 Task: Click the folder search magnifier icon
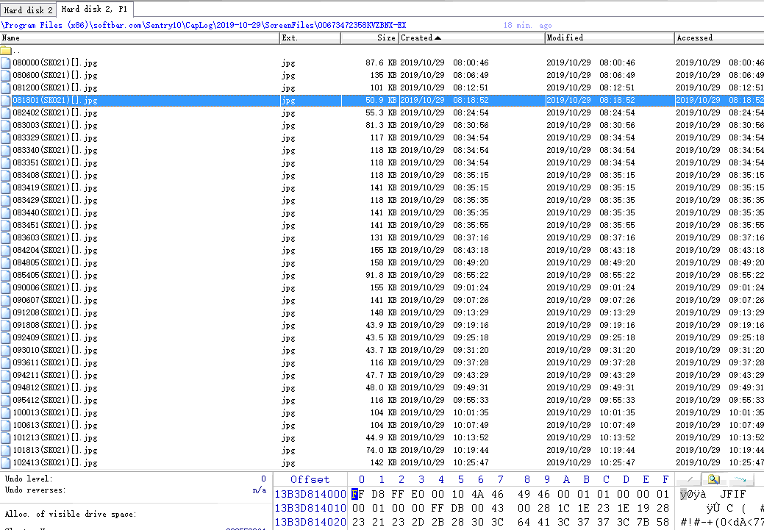(714, 480)
